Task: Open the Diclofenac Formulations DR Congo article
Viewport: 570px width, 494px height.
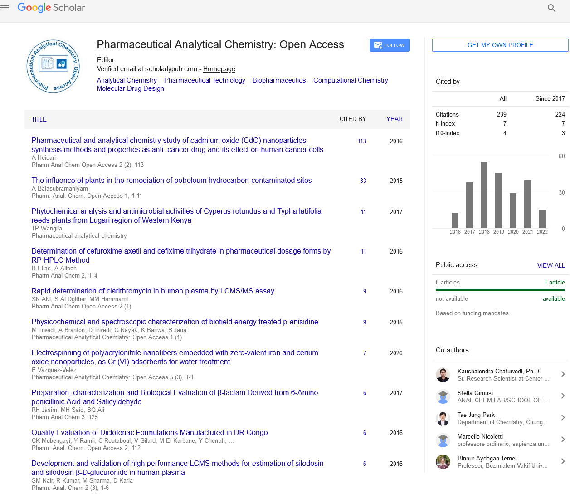Action: [150, 433]
